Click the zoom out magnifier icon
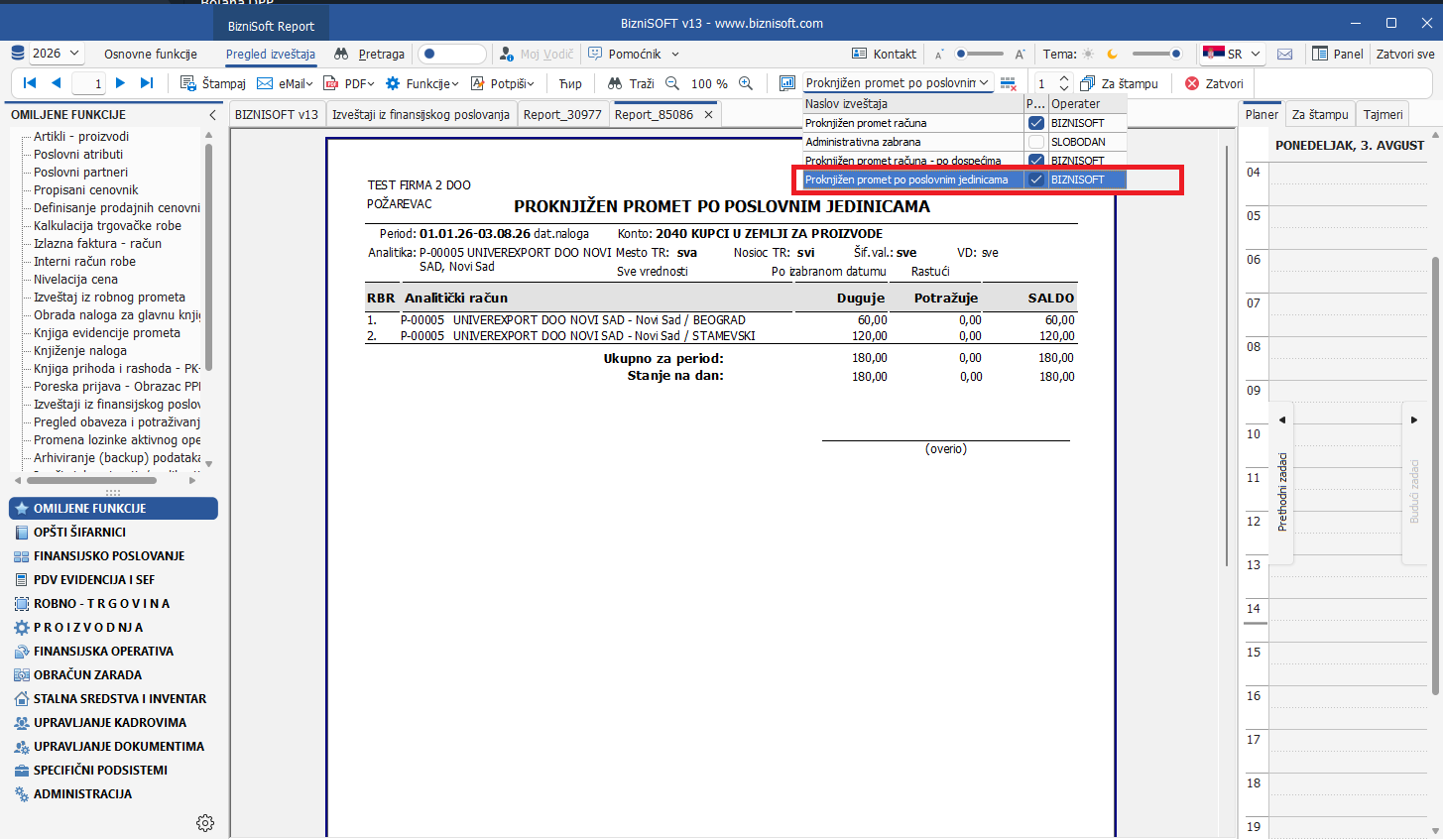Screen dimensions: 1443x839 pyautogui.click(x=672, y=83)
